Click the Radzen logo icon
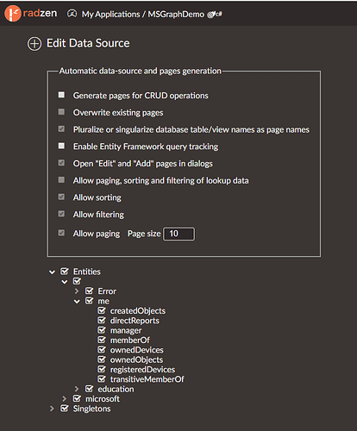Screen dimensions: 357x431 (13, 13)
